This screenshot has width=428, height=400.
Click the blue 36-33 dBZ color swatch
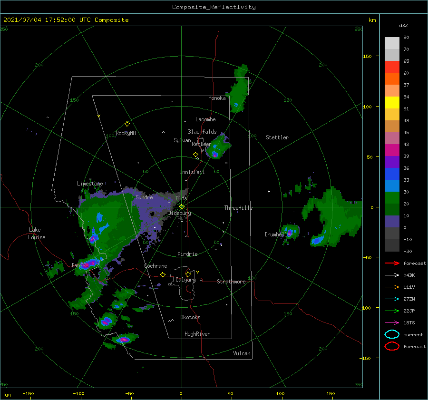point(392,174)
